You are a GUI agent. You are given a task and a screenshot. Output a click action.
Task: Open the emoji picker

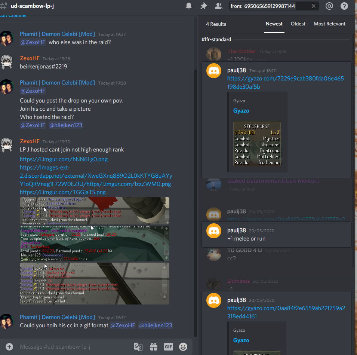pos(183,346)
